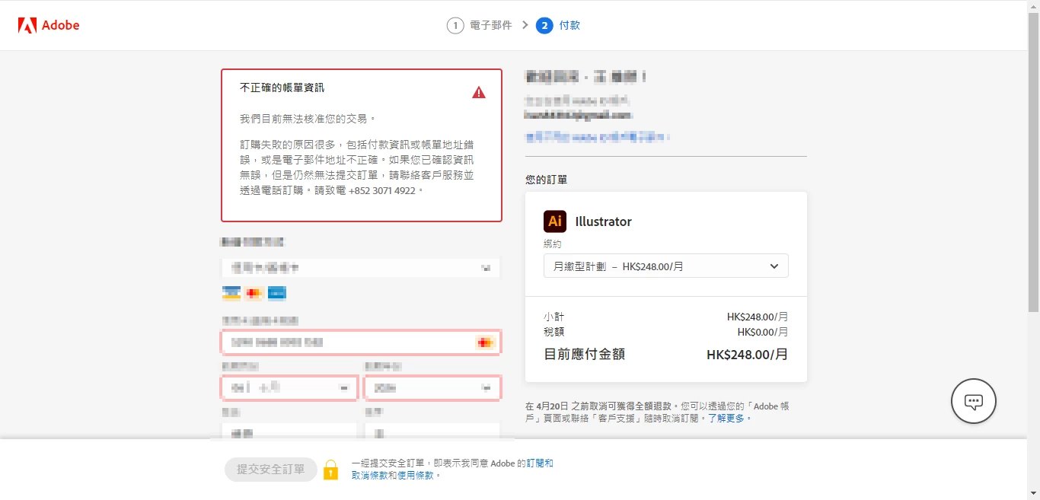
Task: Open the 訂閱和取消條款 link
Action: click(453, 469)
